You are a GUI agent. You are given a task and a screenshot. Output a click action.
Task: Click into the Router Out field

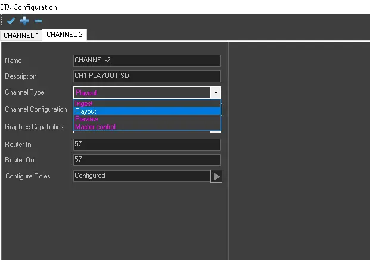click(x=147, y=160)
